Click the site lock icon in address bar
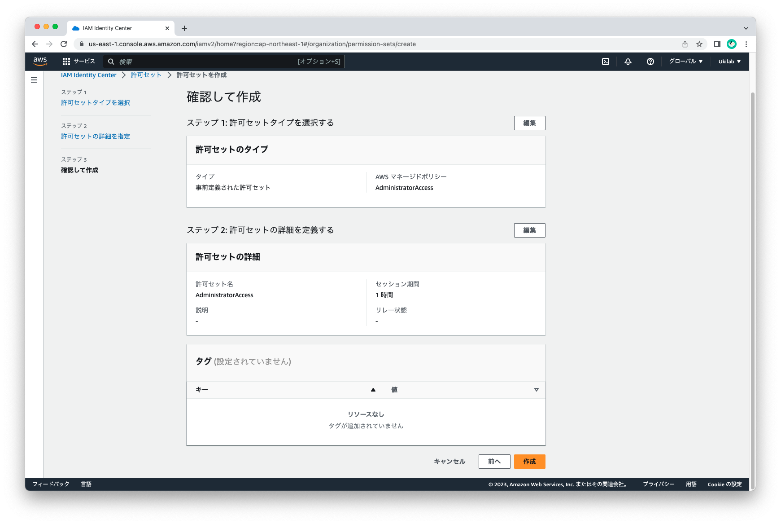The height and width of the screenshot is (524, 781). [81, 44]
